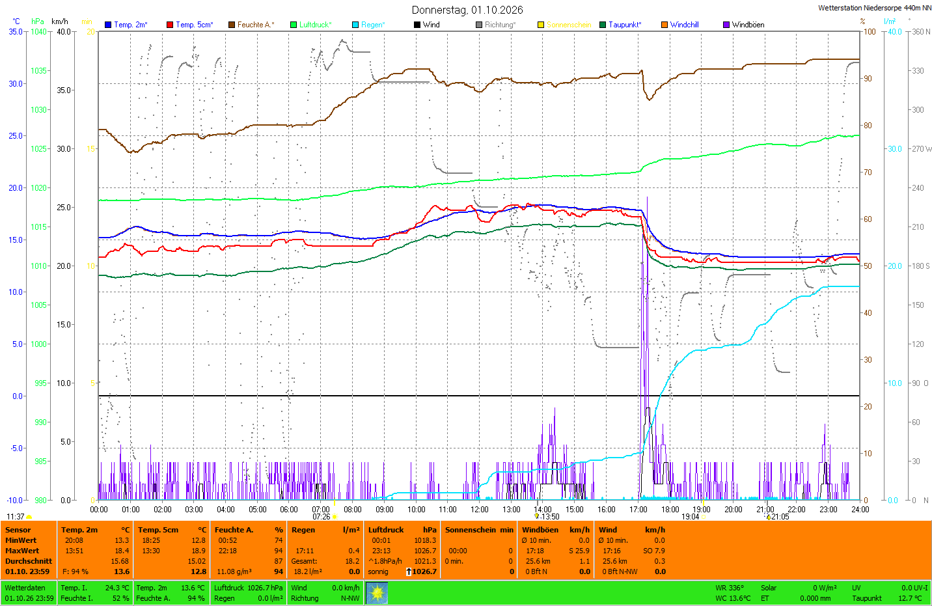The image size is (932, 606).
Task: Click the sunny weather icon in status bar
Action: 376,593
